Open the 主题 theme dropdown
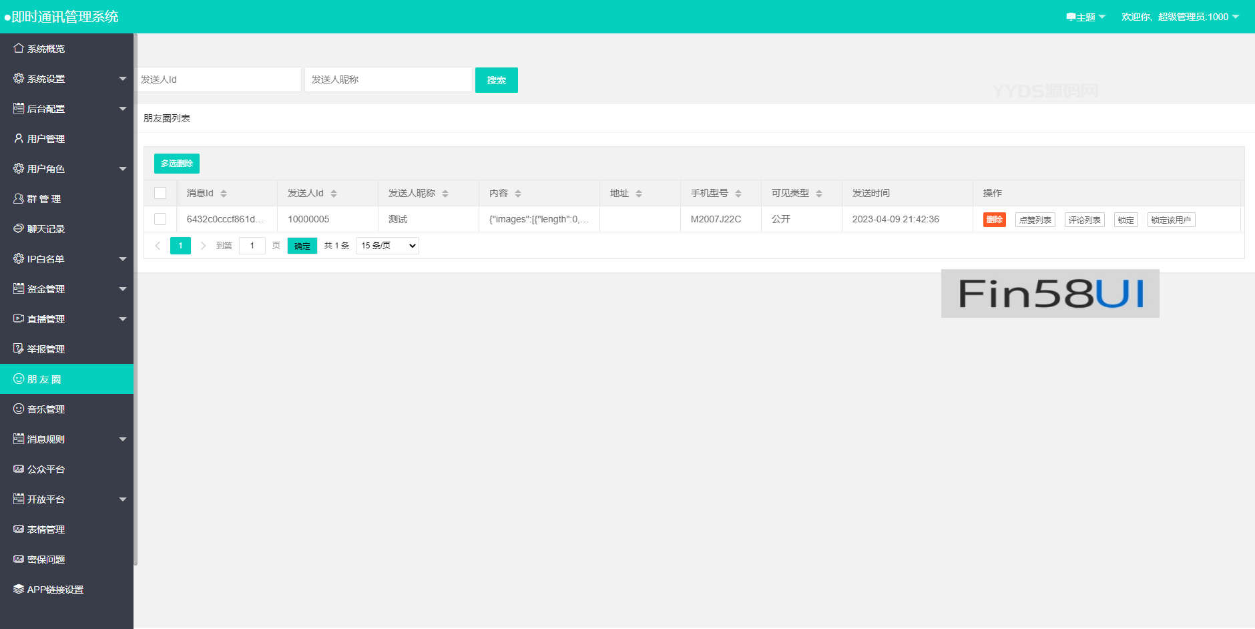The height and width of the screenshot is (629, 1255). pos(1086,17)
